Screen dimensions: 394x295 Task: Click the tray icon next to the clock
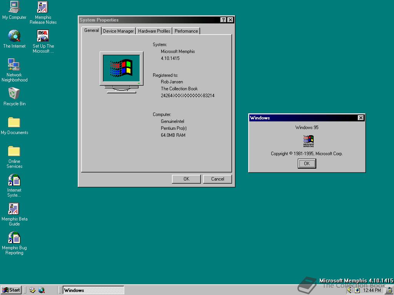coord(357,290)
